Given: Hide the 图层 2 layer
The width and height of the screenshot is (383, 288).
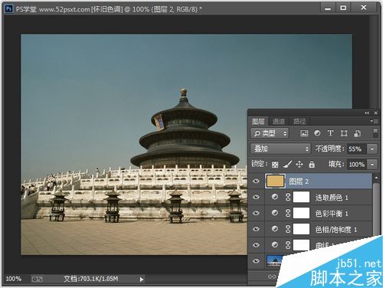Looking at the screenshot, I should [x=256, y=181].
